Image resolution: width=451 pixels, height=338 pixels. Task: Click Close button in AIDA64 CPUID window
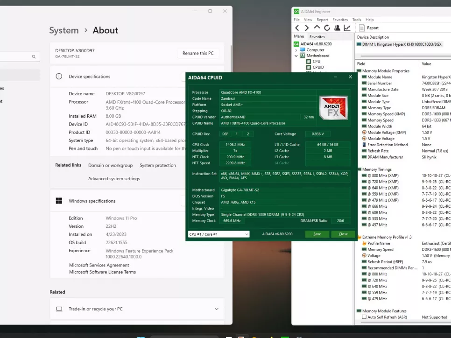point(343,234)
